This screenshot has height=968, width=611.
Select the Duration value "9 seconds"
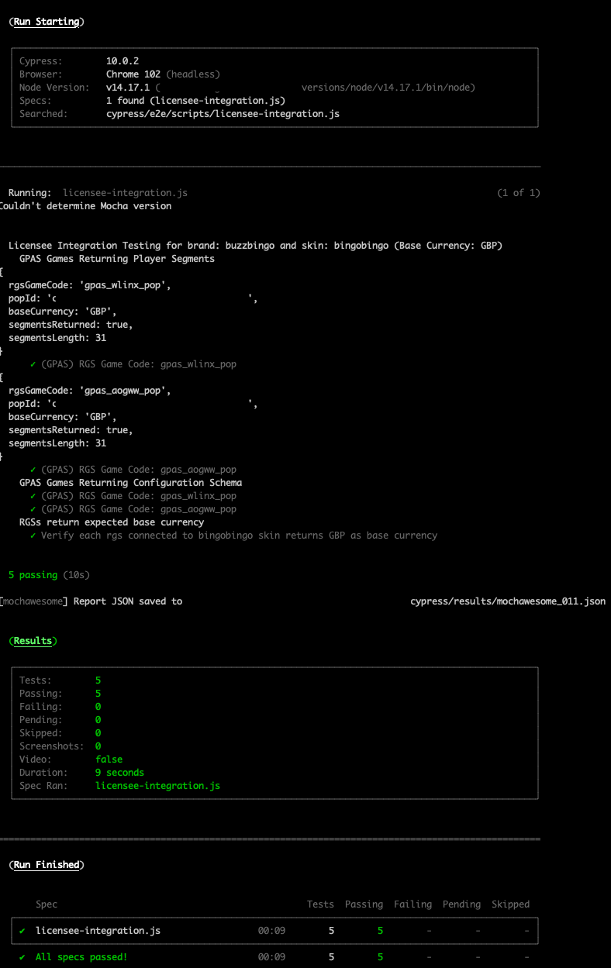(x=119, y=772)
